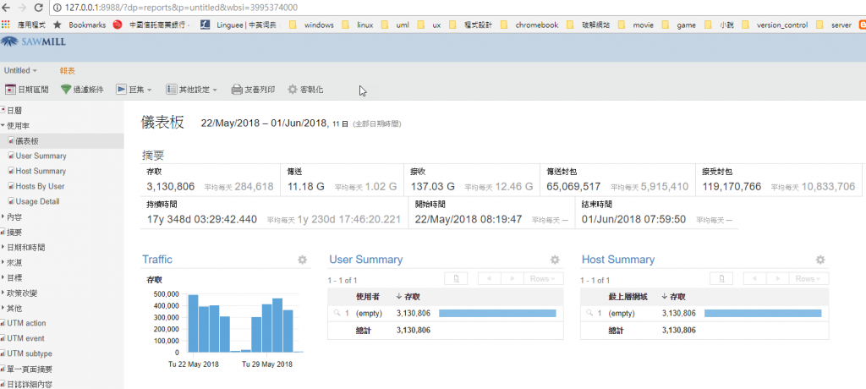The height and width of the screenshot is (389, 866).
Task: Click Host Summary export page icon
Action: pyautogui.click(x=722, y=278)
